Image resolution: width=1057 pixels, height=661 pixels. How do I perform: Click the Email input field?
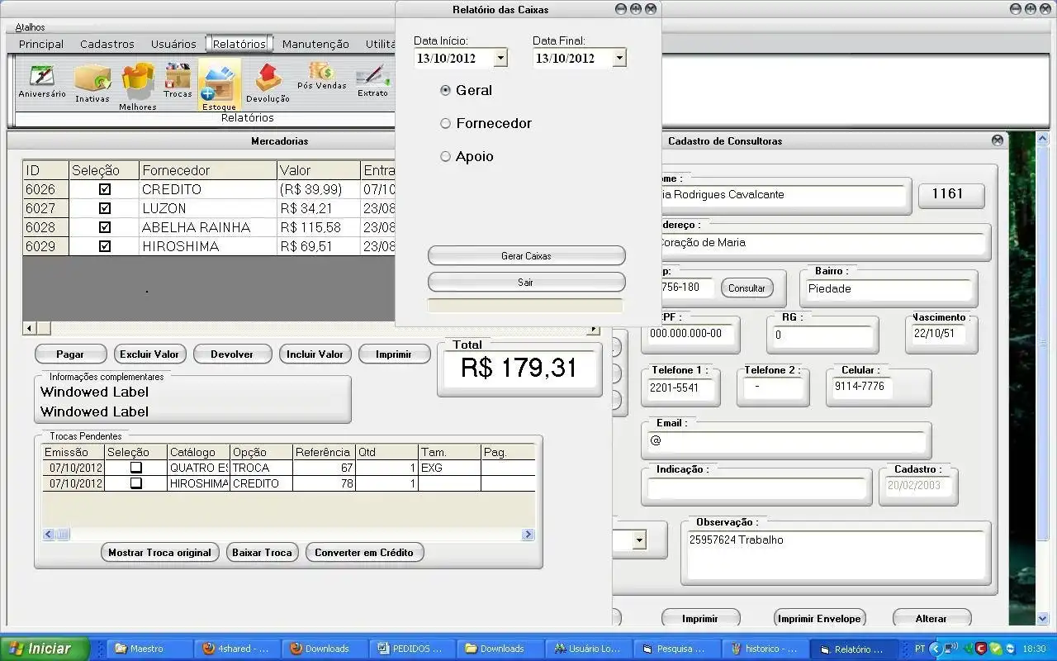pos(784,441)
